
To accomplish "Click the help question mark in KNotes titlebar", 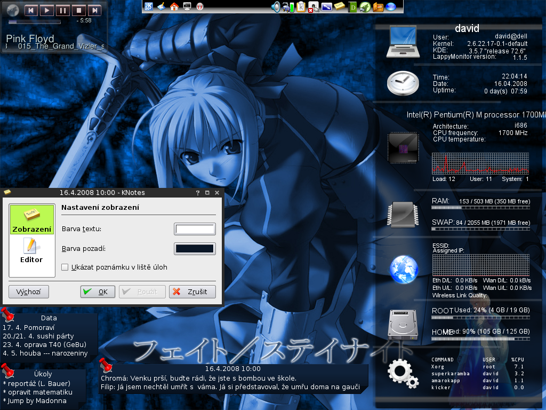I will point(198,193).
